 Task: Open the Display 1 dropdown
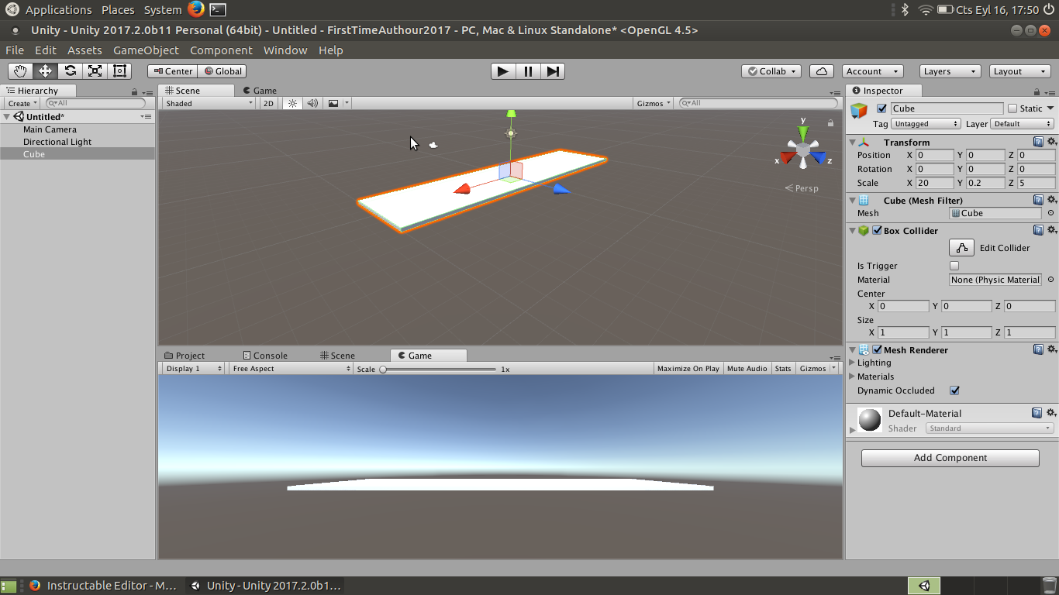[x=194, y=369]
